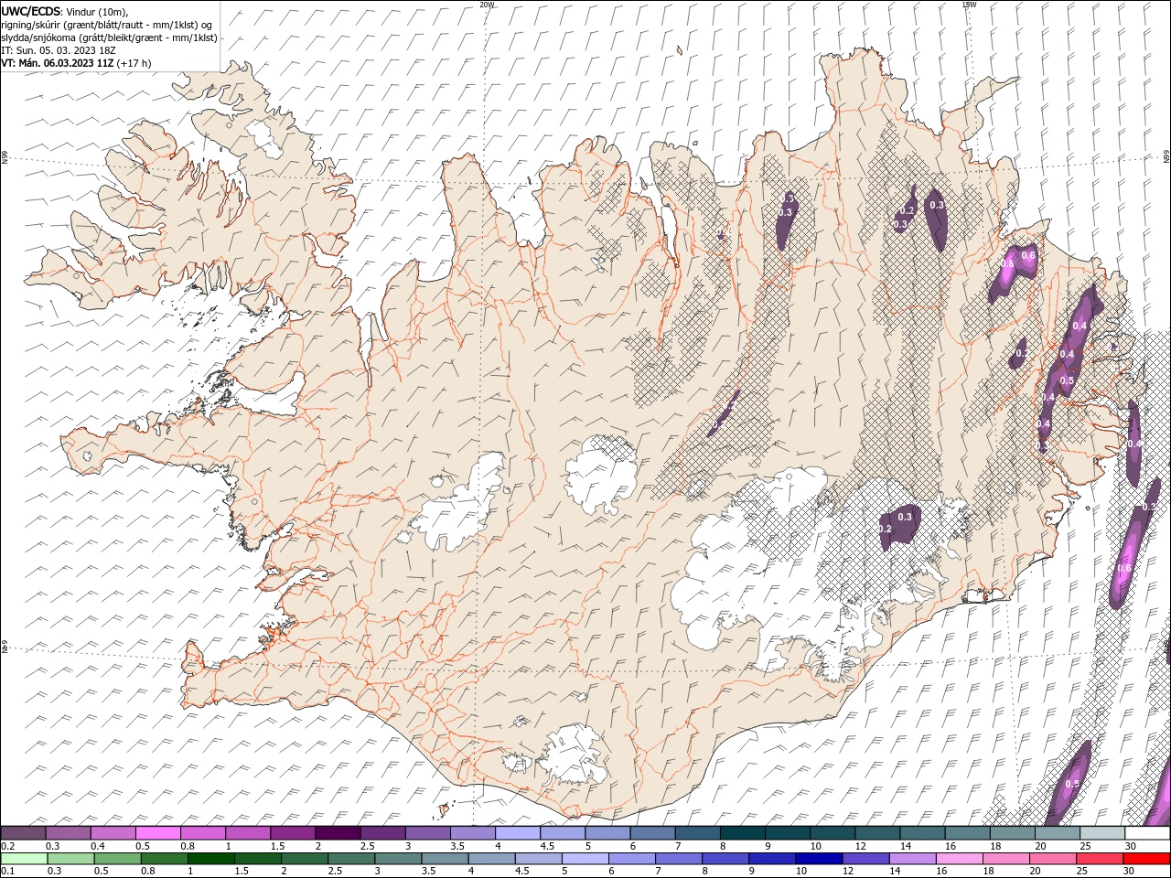Screen dimensions: 1171x878
Task: Pick the medium green 0.8 rain legend swatch
Action: [165, 858]
